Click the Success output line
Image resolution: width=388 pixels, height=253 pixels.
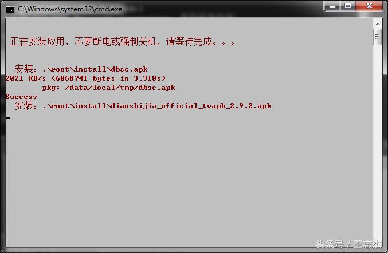(21, 97)
